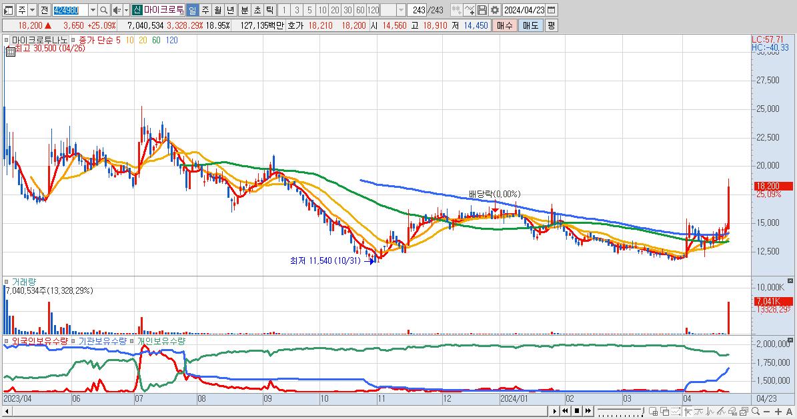Click the 개인보유수량 legend label
797x419 pixels.
point(161,341)
